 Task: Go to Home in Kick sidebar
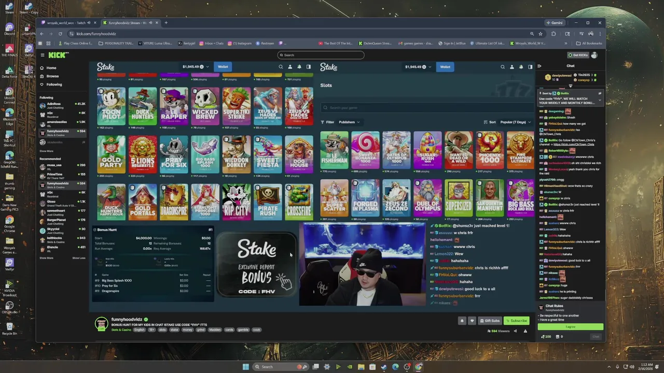tap(51, 68)
